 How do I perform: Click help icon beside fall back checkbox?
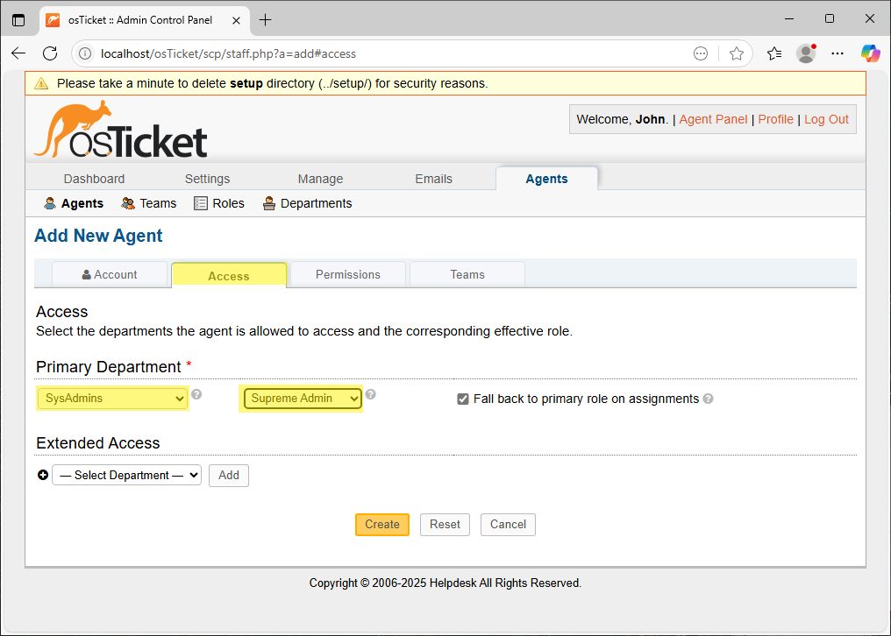pyautogui.click(x=708, y=399)
